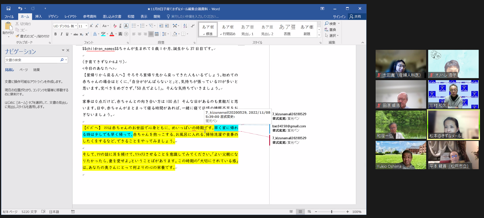Open the font name dropdown
The height and width of the screenshot is (218, 484).
(76, 26)
